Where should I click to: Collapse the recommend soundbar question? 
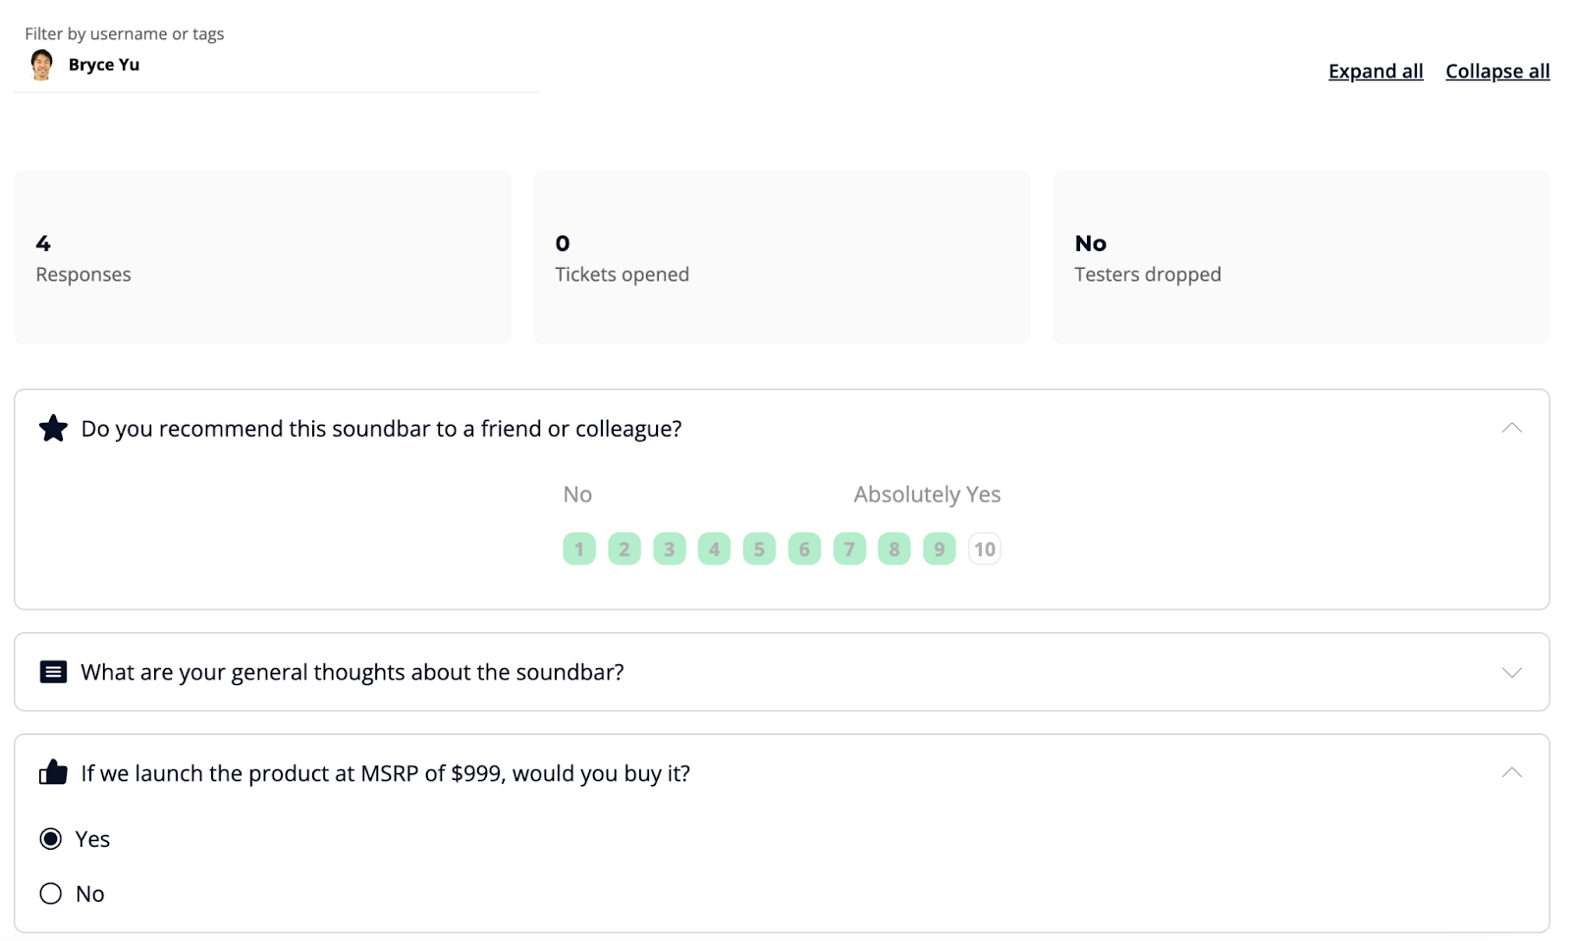pyautogui.click(x=1511, y=428)
